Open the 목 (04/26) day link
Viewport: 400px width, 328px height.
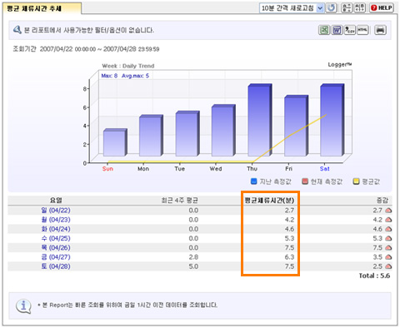[x=56, y=247]
